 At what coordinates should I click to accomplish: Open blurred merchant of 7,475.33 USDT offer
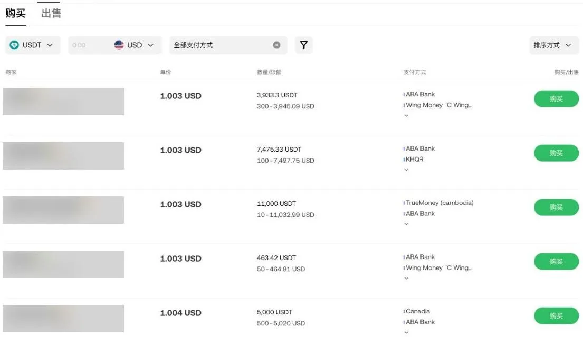(x=63, y=155)
